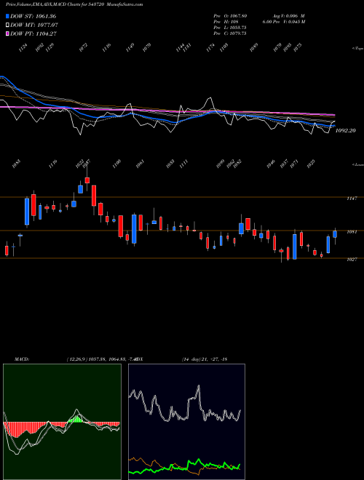Click the chart title mentioning MunafaSutra.com

[74, 4]
